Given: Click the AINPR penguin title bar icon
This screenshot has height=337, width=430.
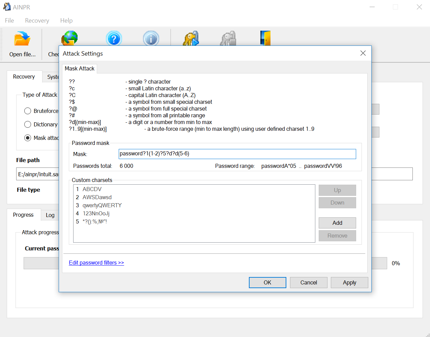Looking at the screenshot, I should pos(7,7).
